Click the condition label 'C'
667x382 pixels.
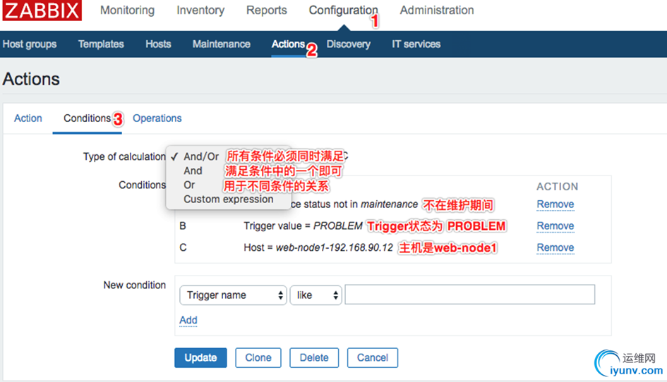coord(183,247)
